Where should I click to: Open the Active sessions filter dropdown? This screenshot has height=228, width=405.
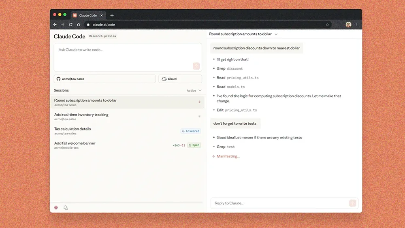point(194,90)
